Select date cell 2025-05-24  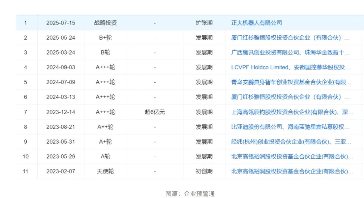tap(61, 38)
